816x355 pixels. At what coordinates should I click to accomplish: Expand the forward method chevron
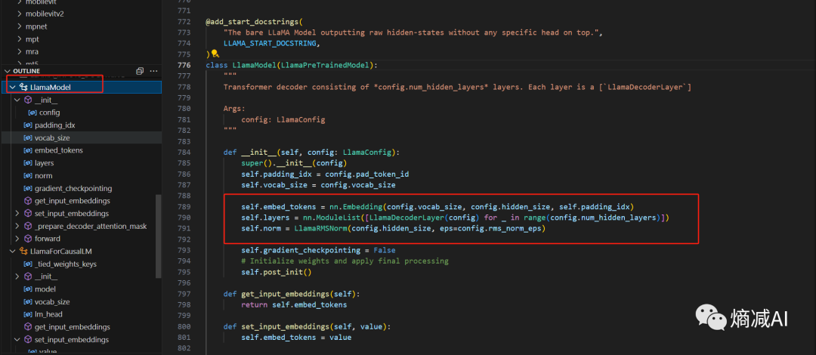pos(17,239)
